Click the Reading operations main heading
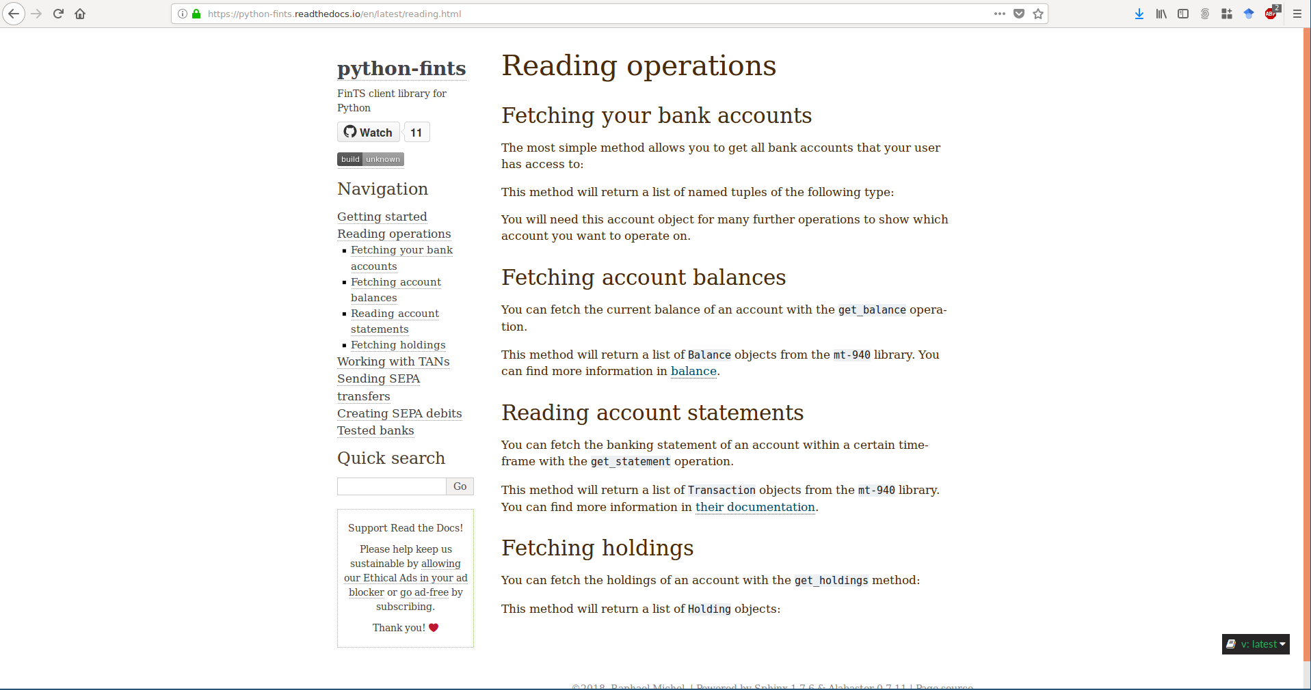 point(639,66)
